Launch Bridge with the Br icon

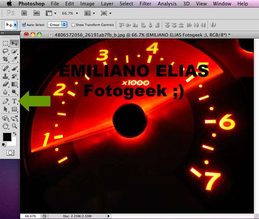click(x=24, y=13)
